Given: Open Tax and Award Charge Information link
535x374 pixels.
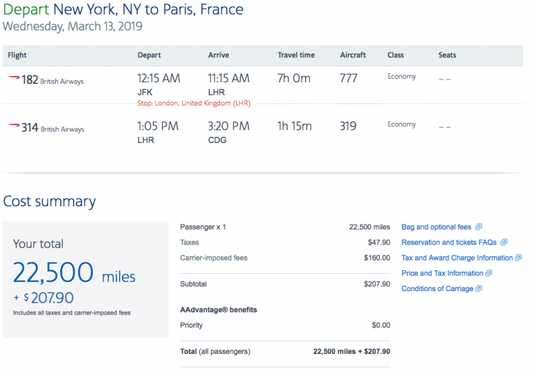Looking at the screenshot, I should tap(457, 258).
